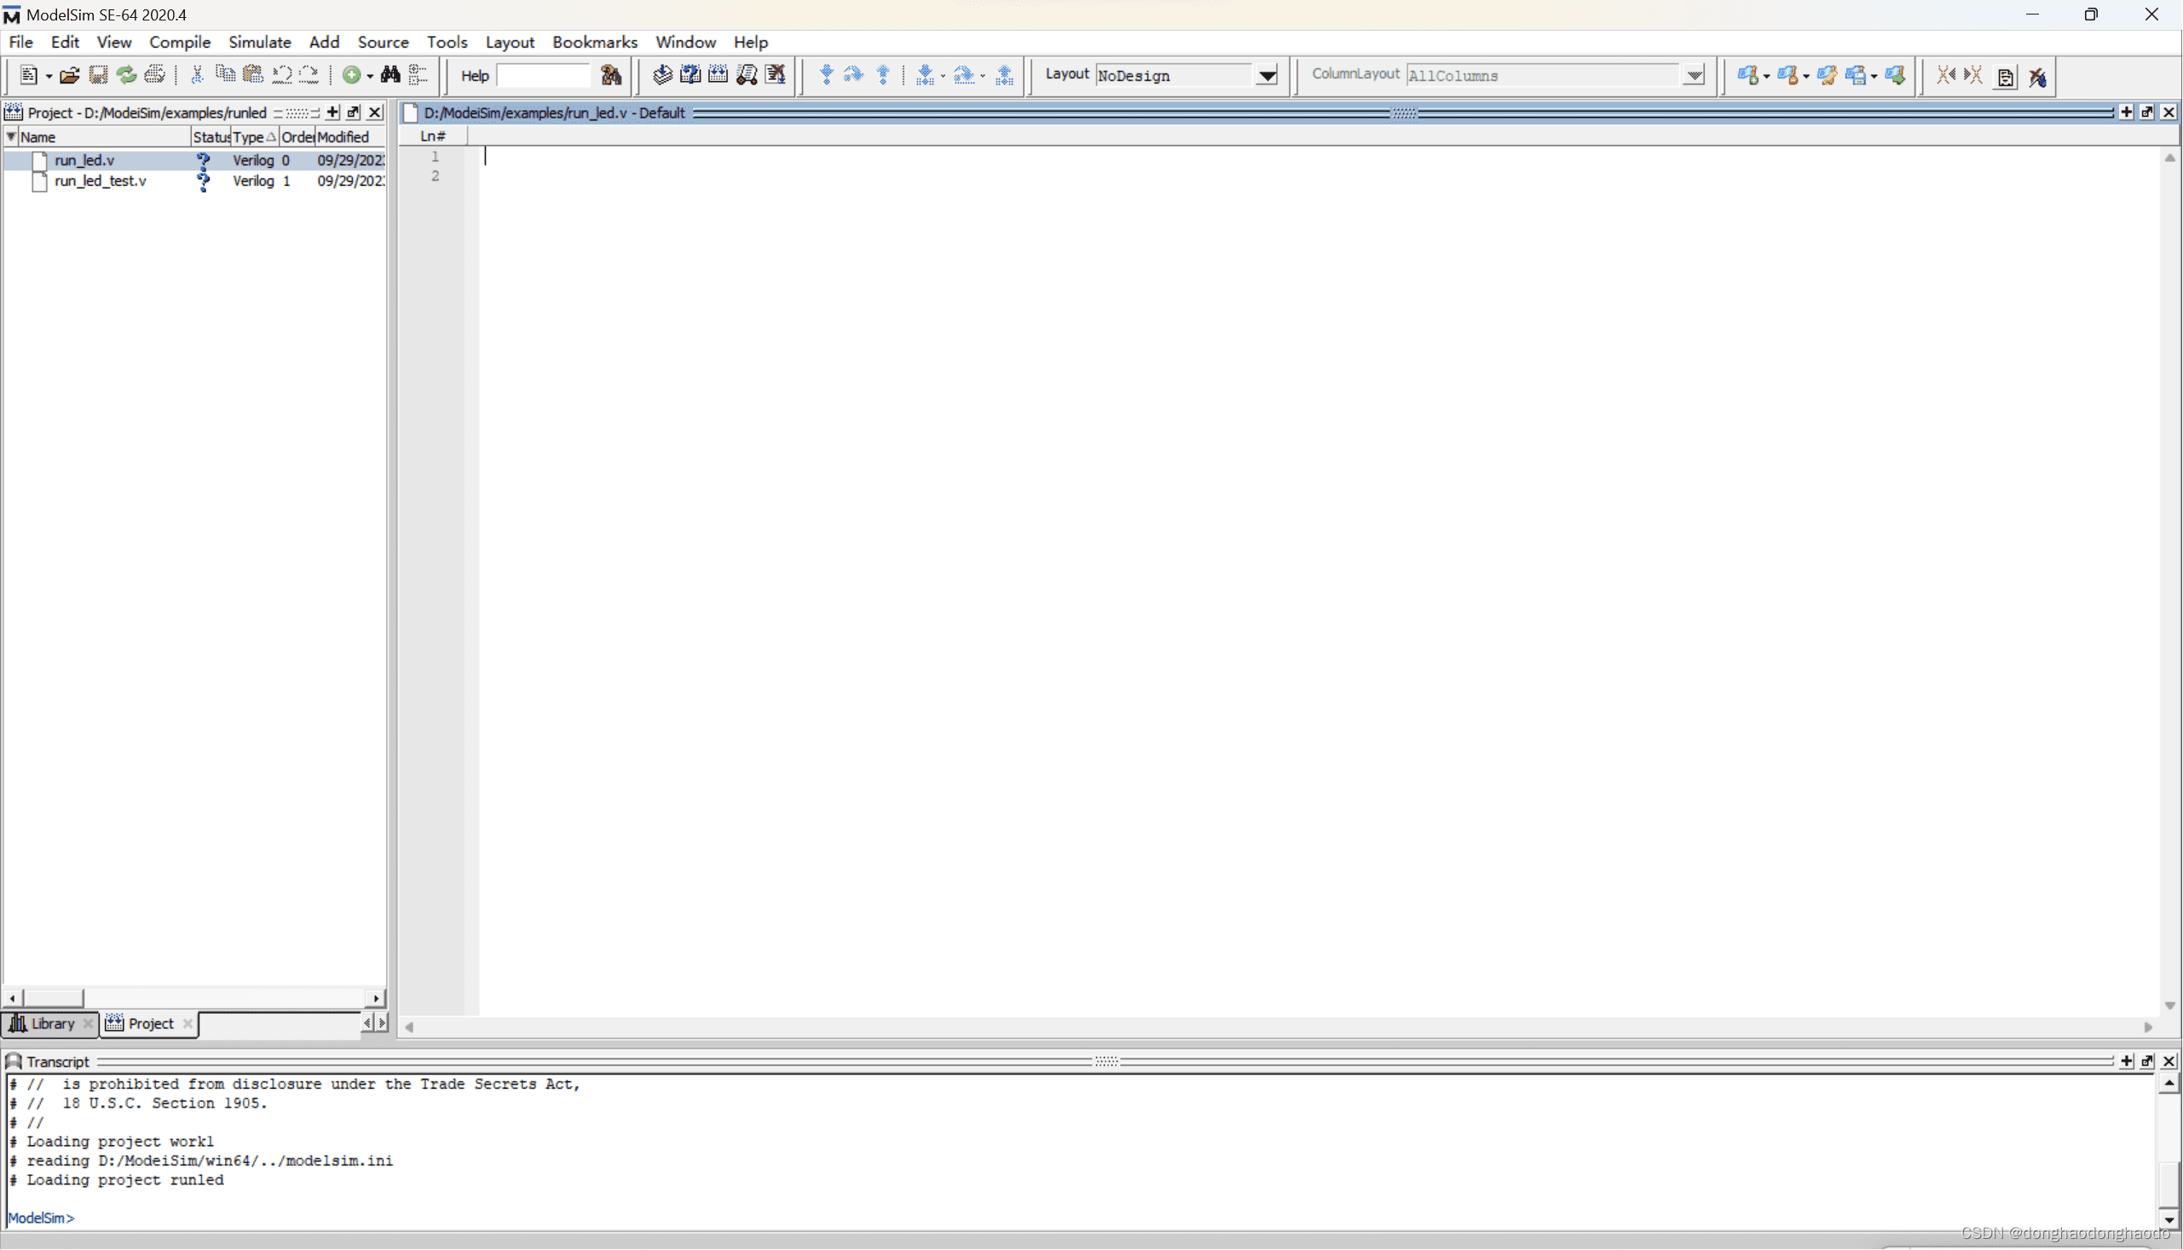
Task: Click the Undo arrow icon
Action: pyautogui.click(x=281, y=76)
